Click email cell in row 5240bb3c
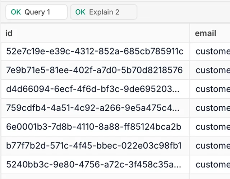 pyautogui.click(x=210, y=164)
